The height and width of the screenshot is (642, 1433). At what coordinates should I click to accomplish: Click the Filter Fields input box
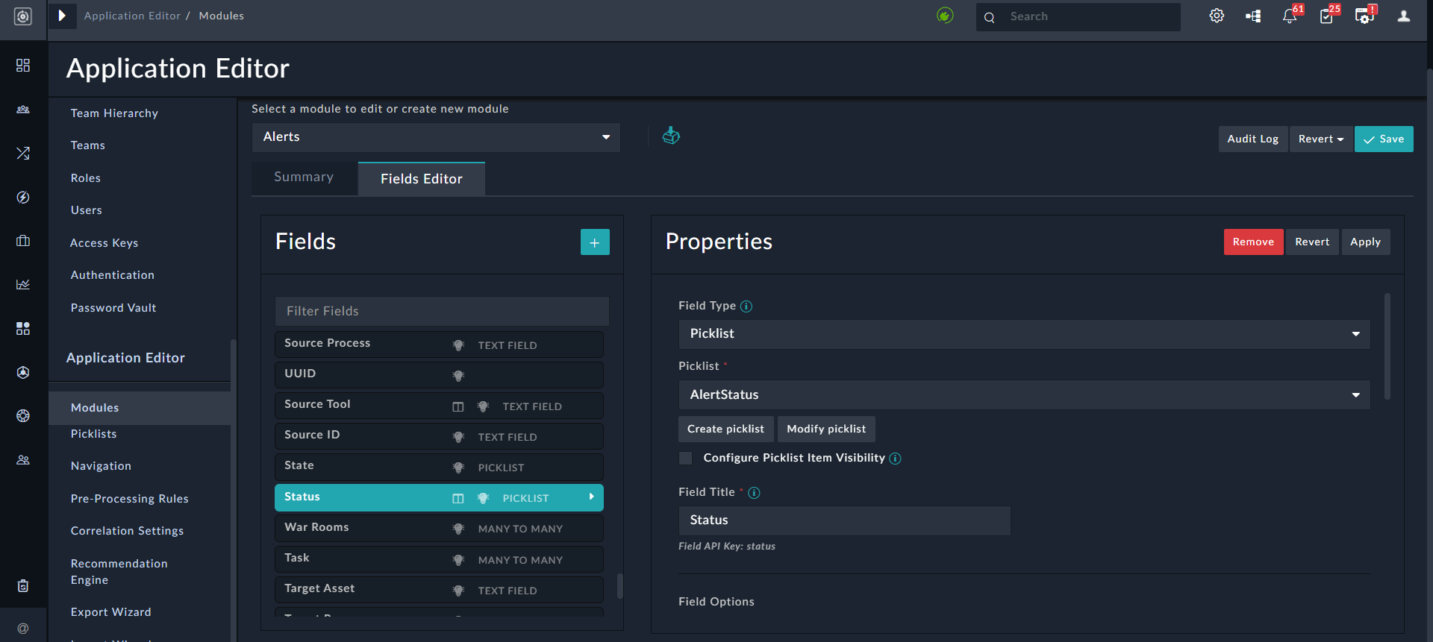coord(442,312)
